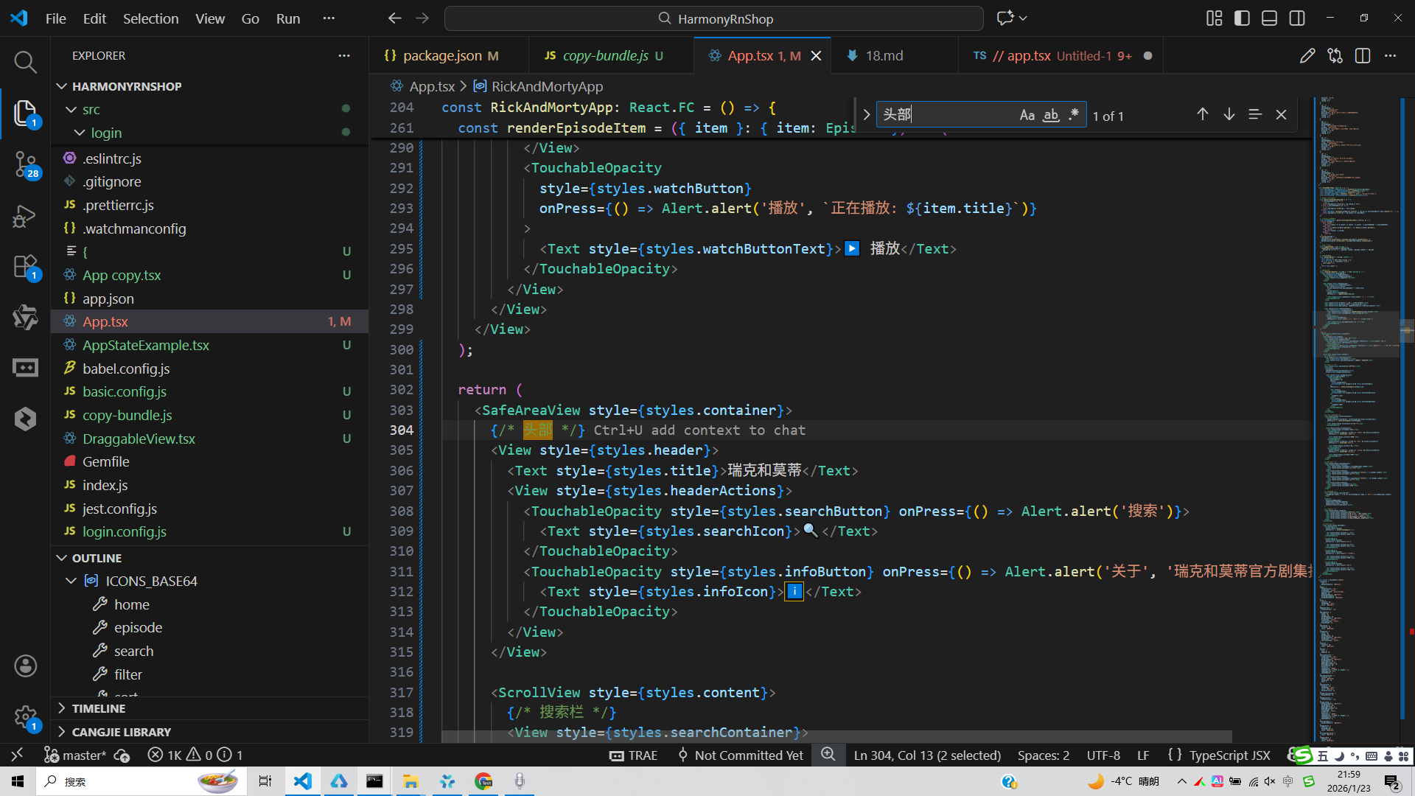This screenshot has height=796, width=1415.
Task: Open the Extensions view
Action: pyautogui.click(x=25, y=267)
